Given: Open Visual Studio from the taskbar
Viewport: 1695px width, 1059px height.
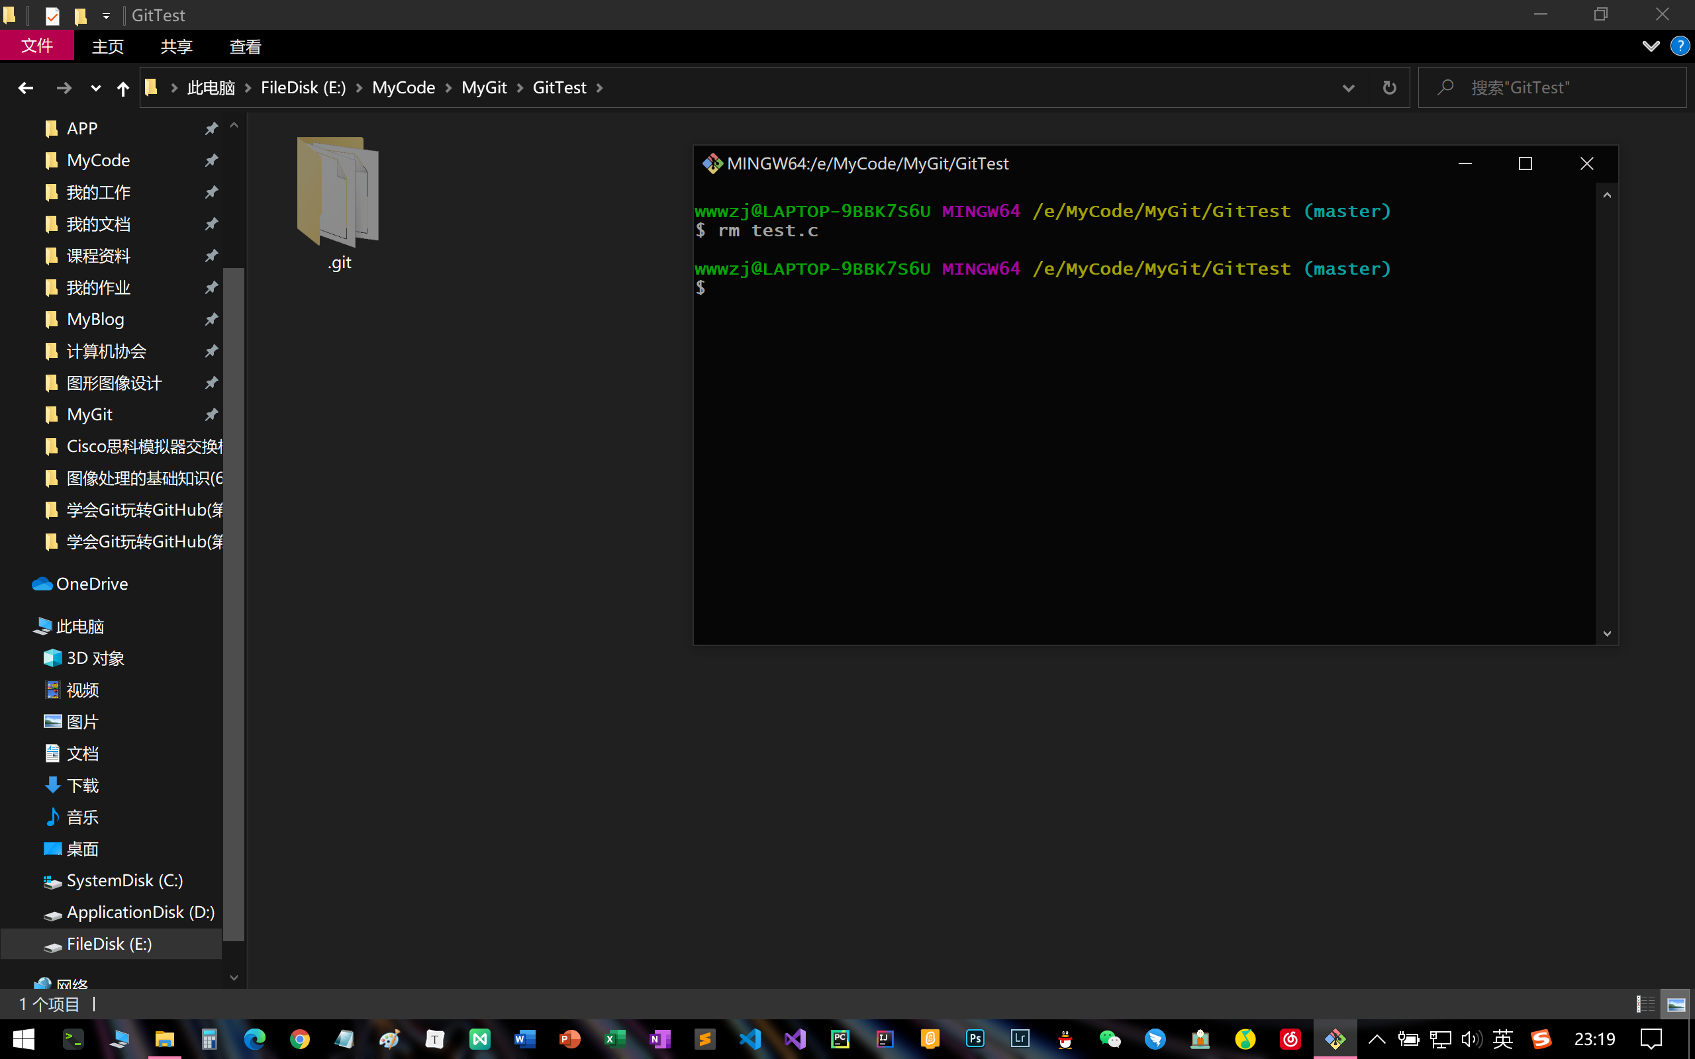Looking at the screenshot, I should [795, 1039].
